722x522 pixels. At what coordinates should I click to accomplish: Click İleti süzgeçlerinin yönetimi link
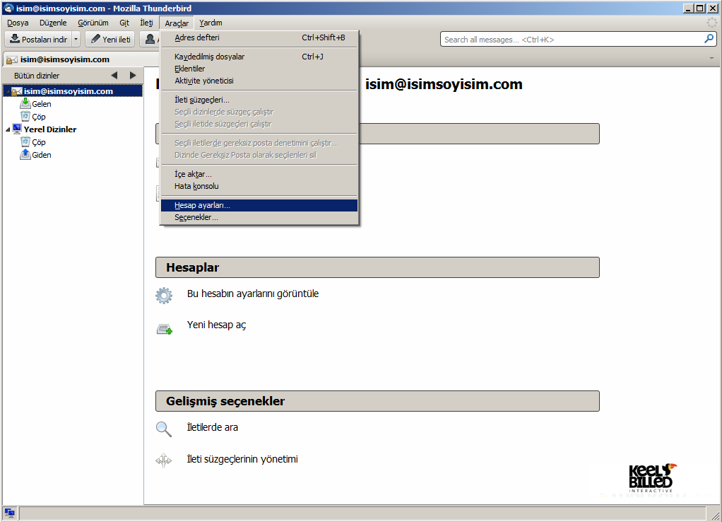(x=242, y=459)
